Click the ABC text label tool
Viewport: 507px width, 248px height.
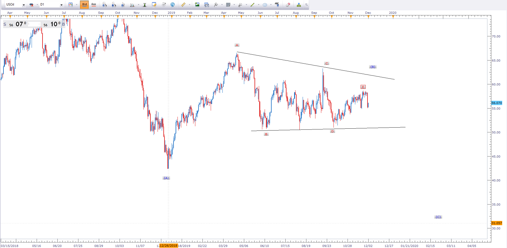tap(277, 5)
